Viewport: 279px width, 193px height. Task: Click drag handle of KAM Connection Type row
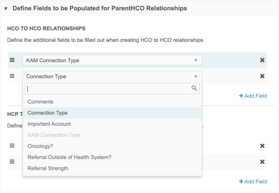click(x=12, y=60)
